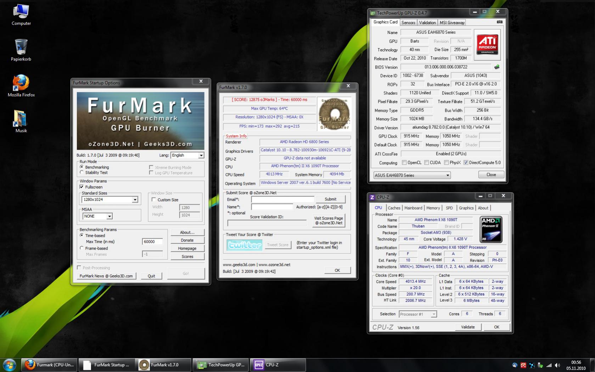The image size is (595, 372).
Task: Open the wireless signal tray icon
Action: tap(549, 365)
